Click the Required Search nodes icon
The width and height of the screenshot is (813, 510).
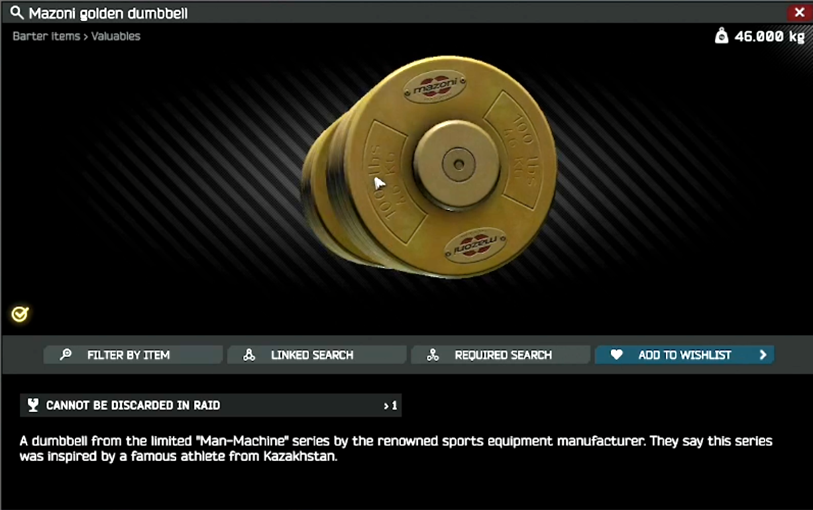click(433, 355)
